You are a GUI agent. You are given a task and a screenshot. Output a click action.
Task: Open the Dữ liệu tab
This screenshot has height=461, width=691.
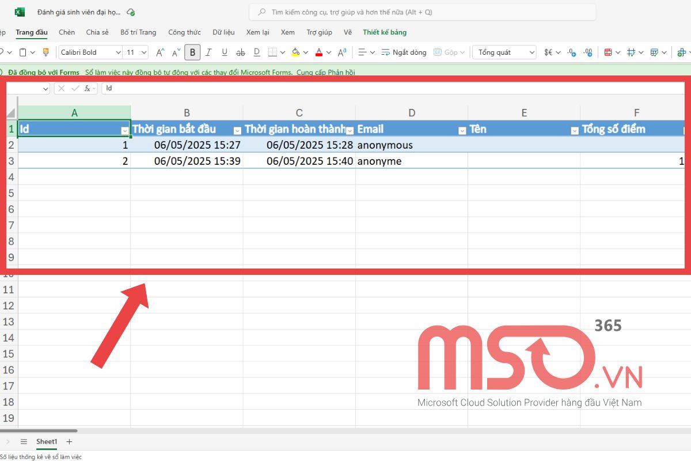coord(223,33)
